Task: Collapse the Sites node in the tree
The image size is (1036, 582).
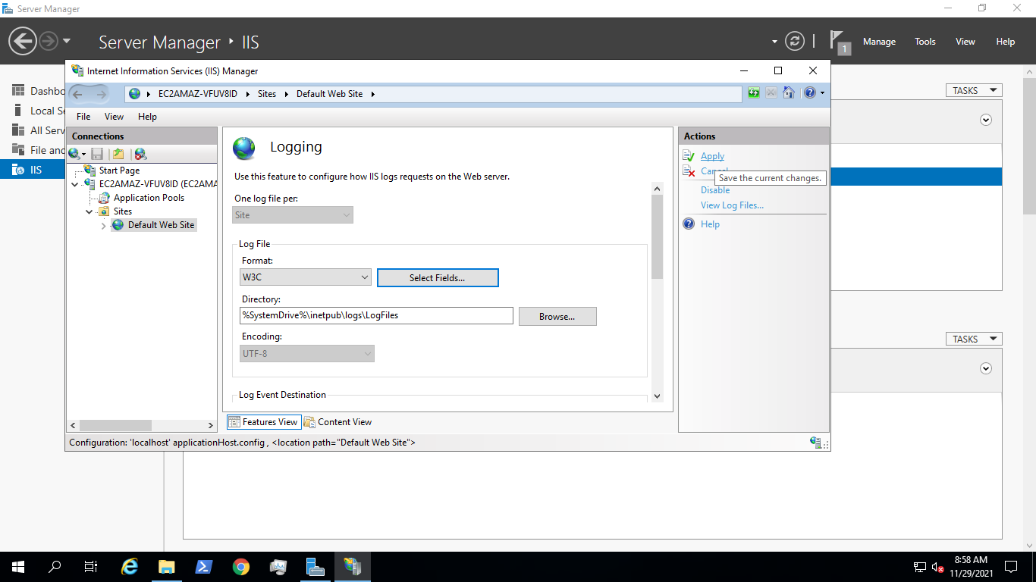Action: 89,211
